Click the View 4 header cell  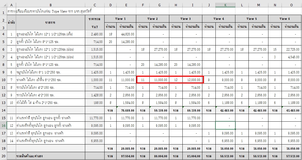[x=218, y=19]
